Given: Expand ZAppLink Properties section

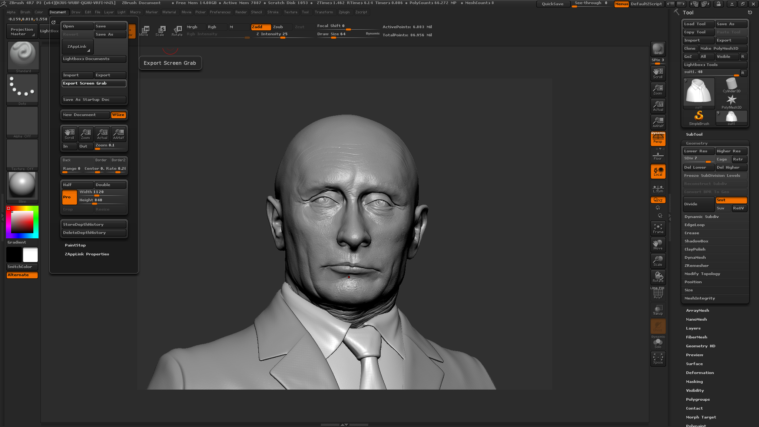Looking at the screenshot, I should (87, 254).
